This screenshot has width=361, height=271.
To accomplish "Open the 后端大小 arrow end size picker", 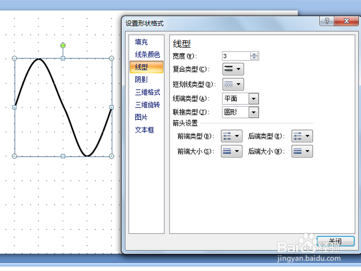I will pyautogui.click(x=301, y=151).
